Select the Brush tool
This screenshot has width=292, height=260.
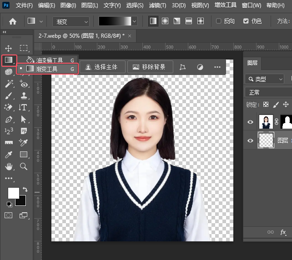pos(9,95)
